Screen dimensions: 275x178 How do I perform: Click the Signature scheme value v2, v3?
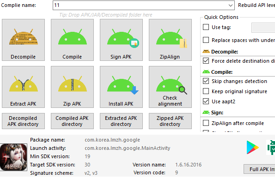tap(91, 173)
